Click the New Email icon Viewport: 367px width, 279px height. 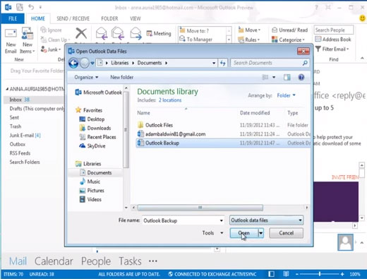[11, 40]
